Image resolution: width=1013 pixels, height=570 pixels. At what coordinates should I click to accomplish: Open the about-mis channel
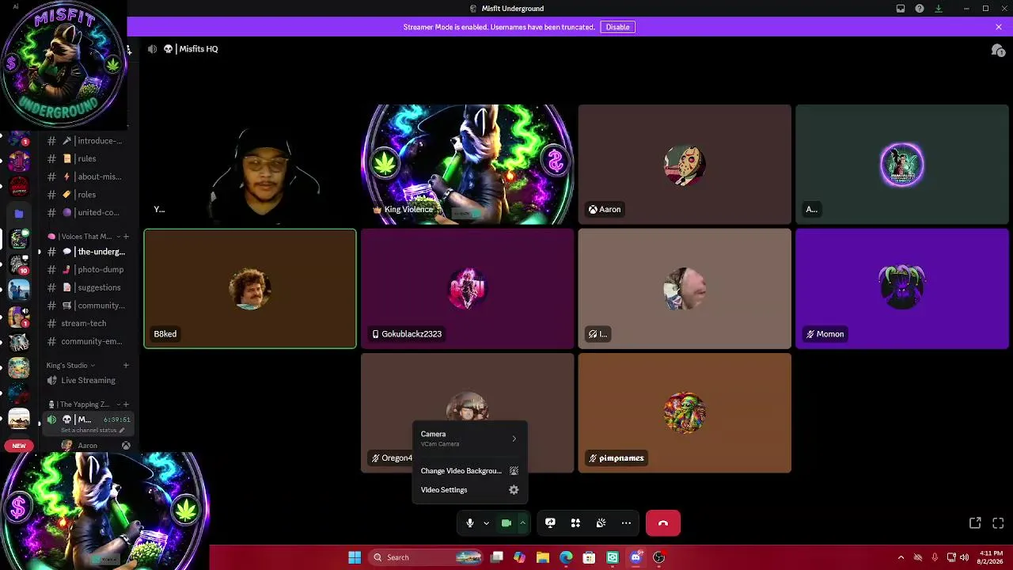[x=87, y=177]
